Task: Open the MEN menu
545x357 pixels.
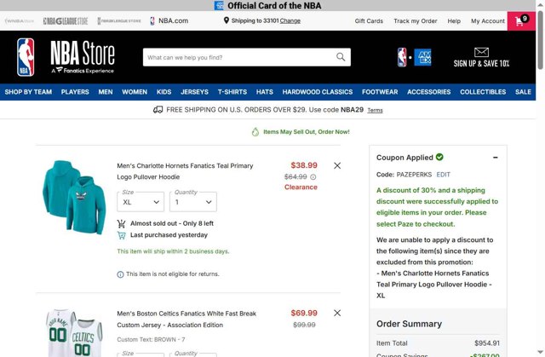Action: click(106, 92)
